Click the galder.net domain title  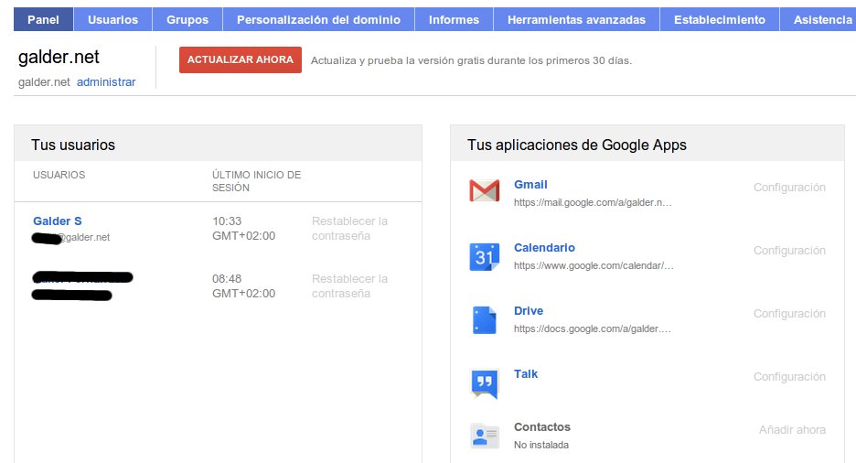coord(59,57)
